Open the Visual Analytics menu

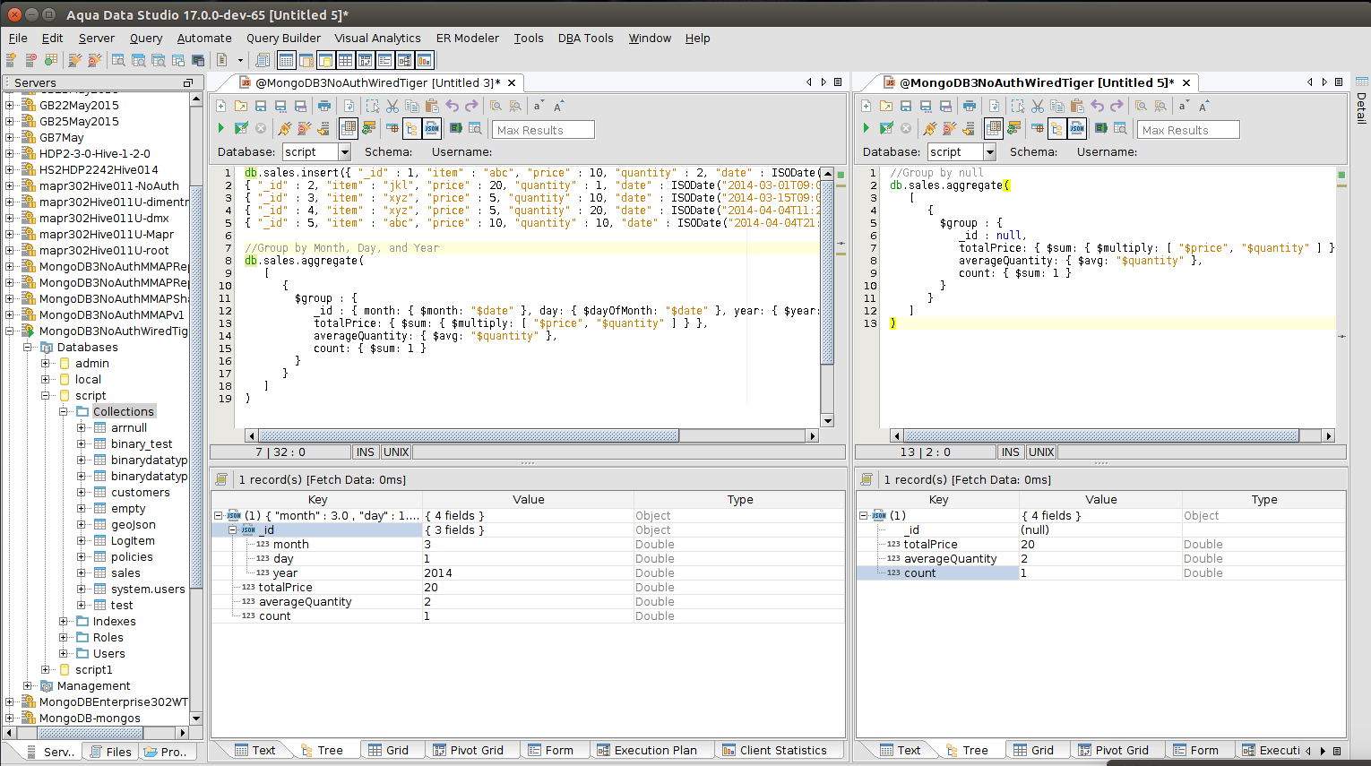[377, 39]
